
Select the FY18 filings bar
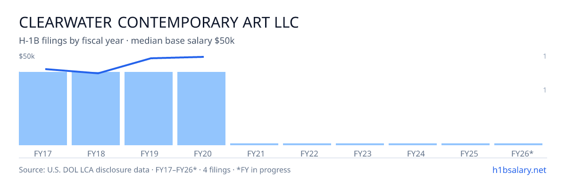(x=96, y=109)
